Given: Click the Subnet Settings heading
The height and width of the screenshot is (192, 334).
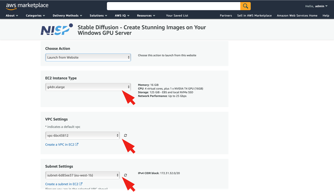Looking at the screenshot, I should coord(59,166).
